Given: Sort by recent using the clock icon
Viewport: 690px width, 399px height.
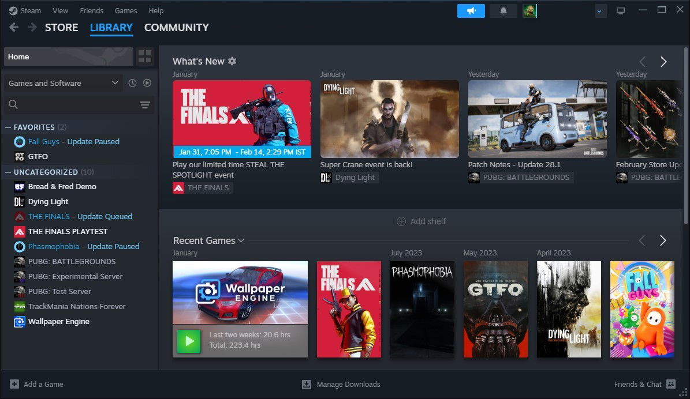Looking at the screenshot, I should [132, 83].
